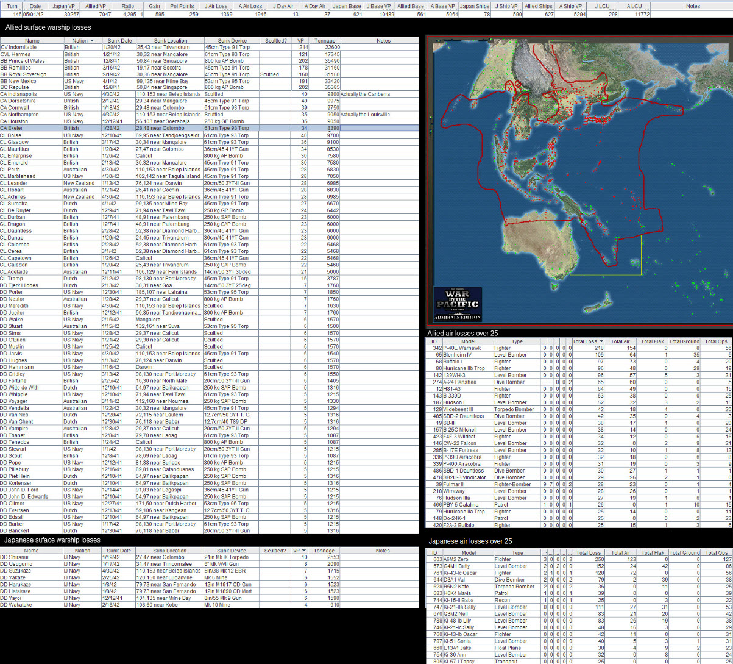The height and width of the screenshot is (664, 733).
Task: Click the Nation ascending sort arrow, Allied warship table
Action: tap(93, 40)
